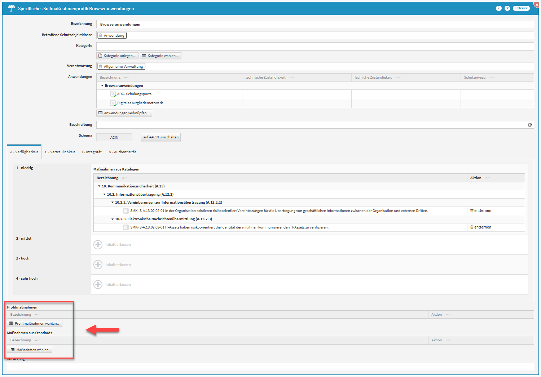Open the N - Authentizität tab
This screenshot has width=541, height=377.
(x=122, y=152)
